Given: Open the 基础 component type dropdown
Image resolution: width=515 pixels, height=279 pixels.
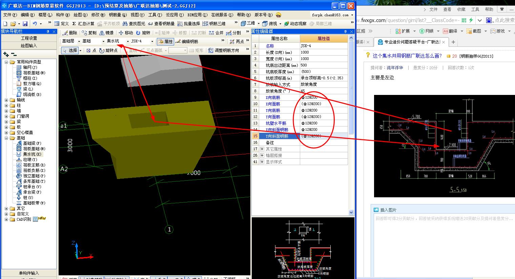Looking at the screenshot, I should point(103,41).
